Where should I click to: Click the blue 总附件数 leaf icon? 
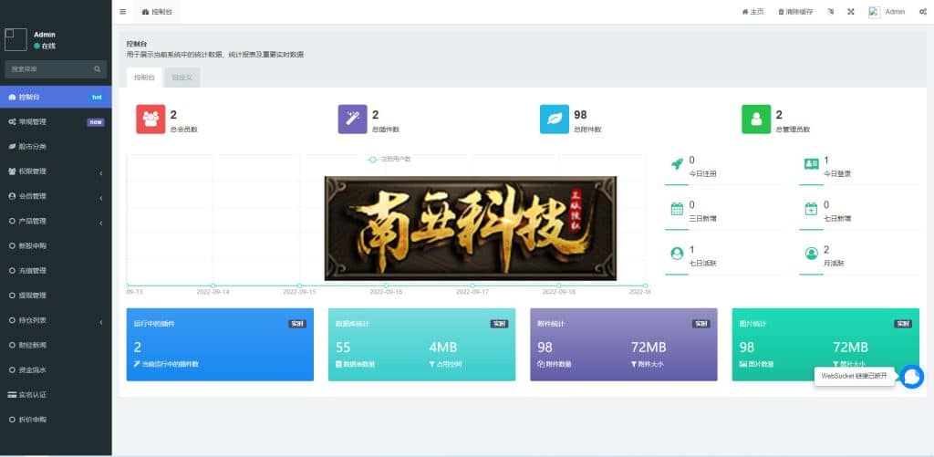555,119
